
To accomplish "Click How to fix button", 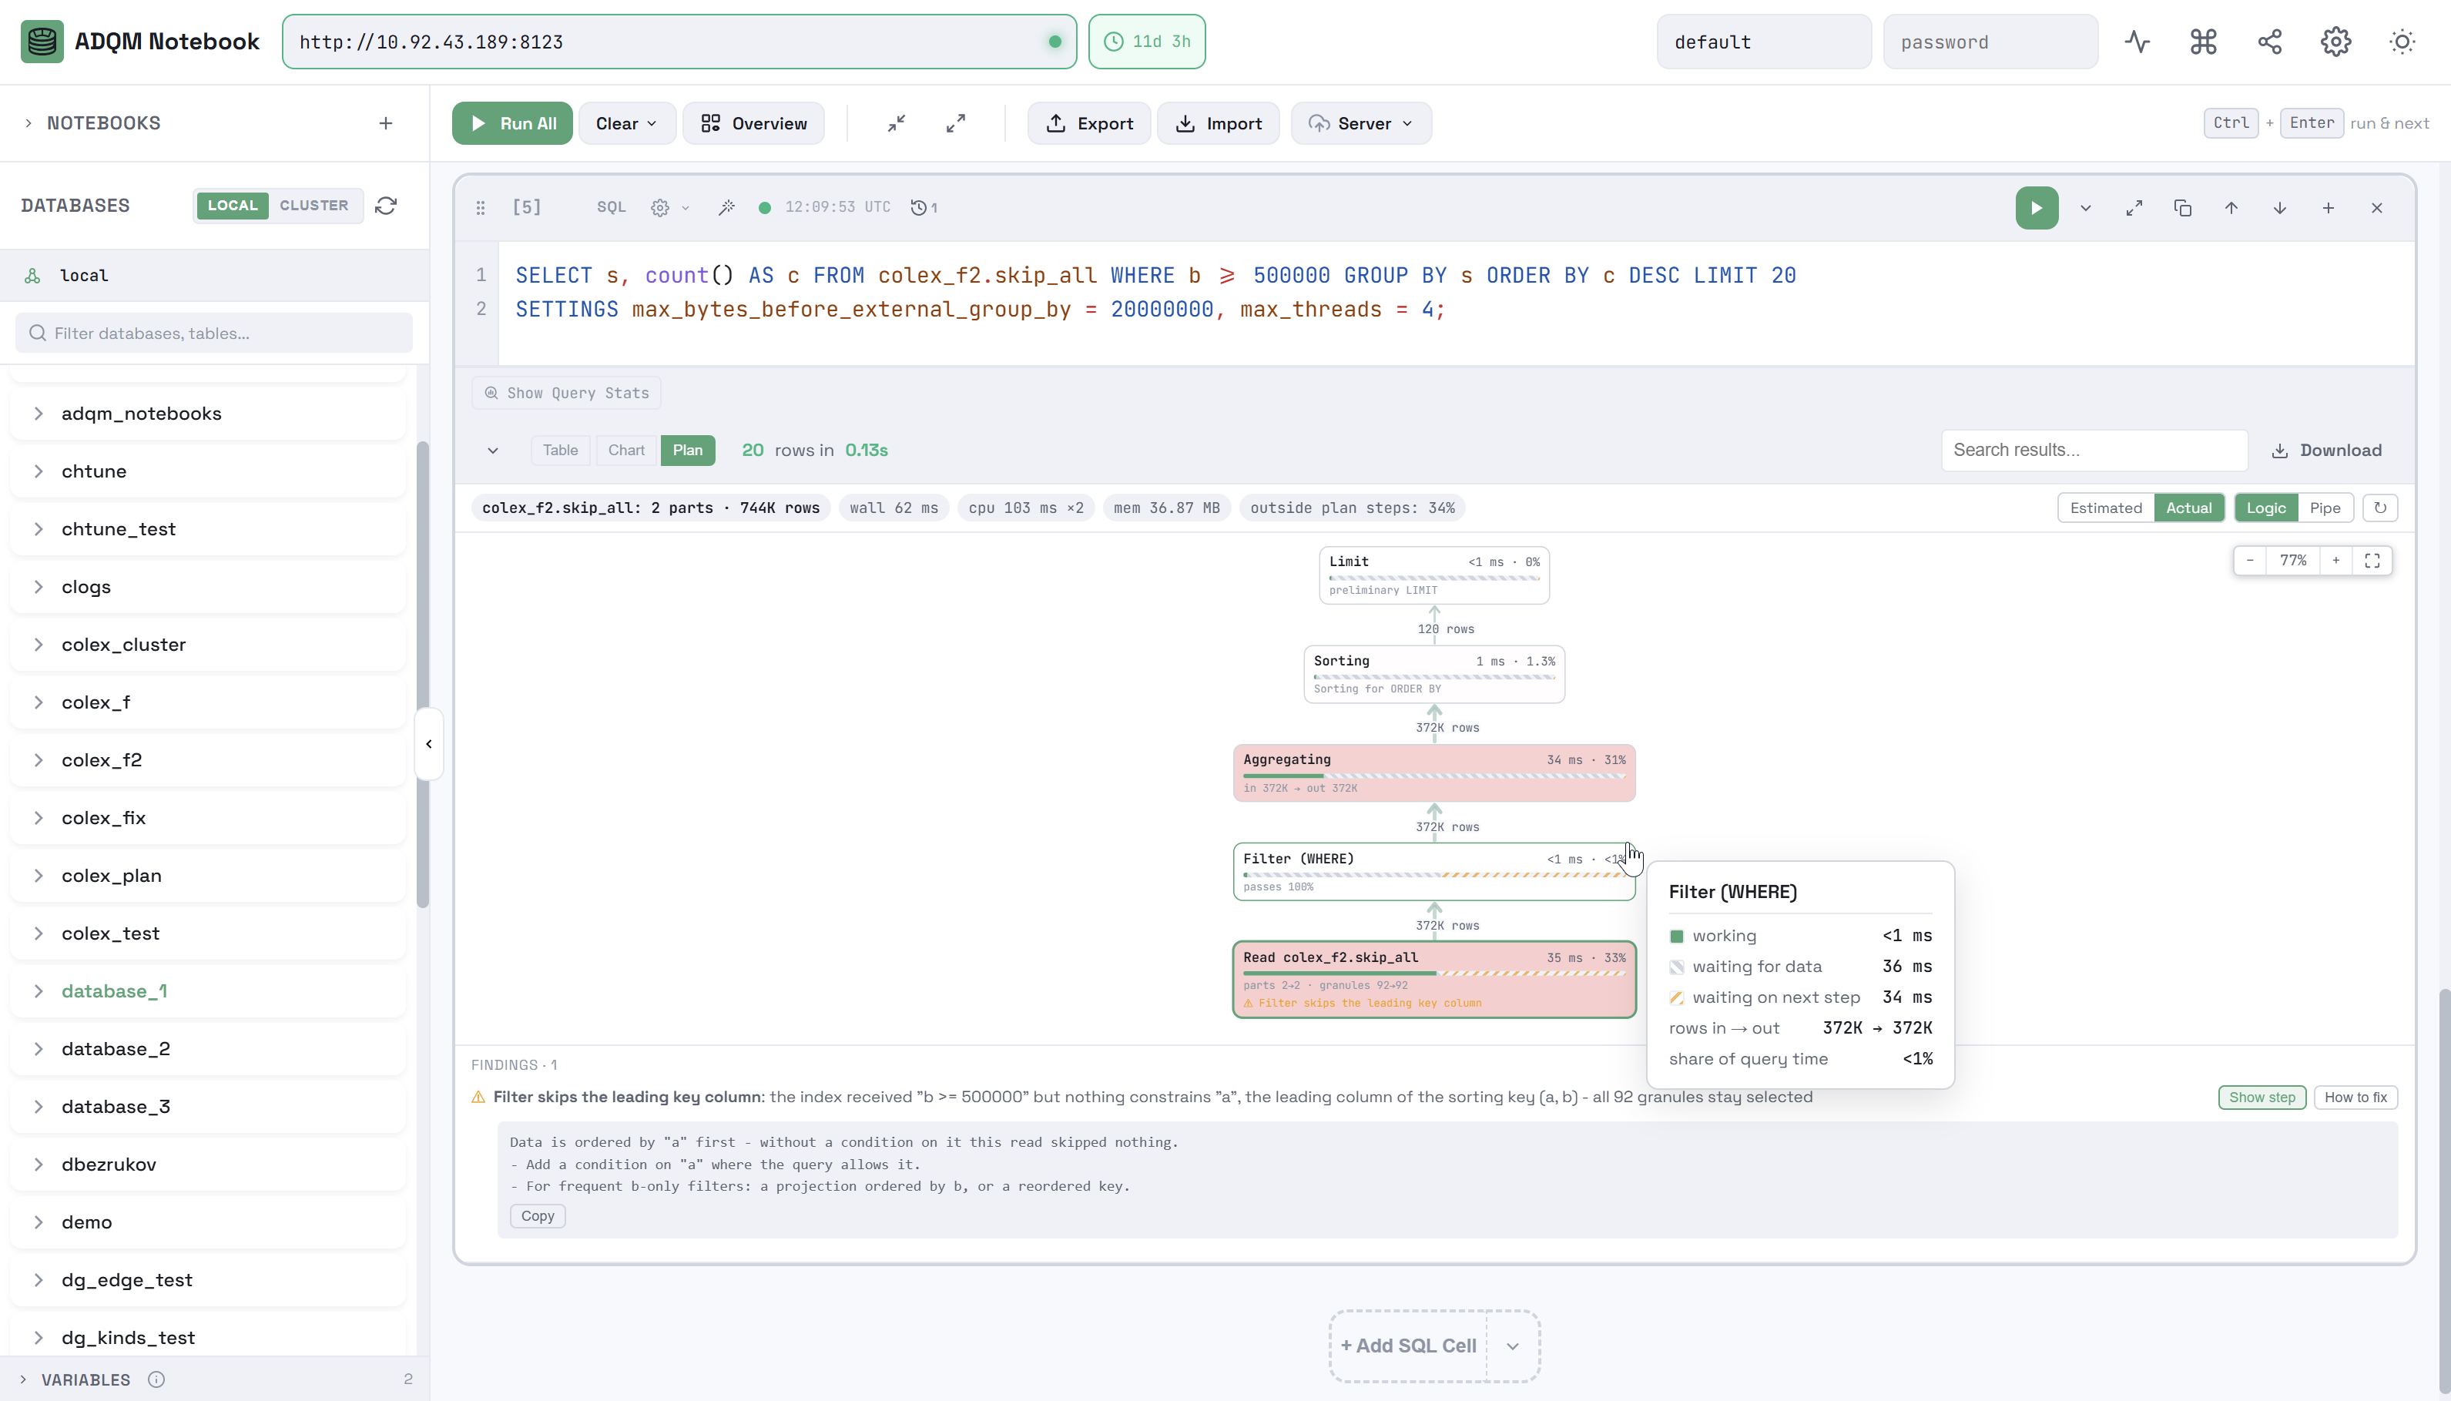I will (x=2355, y=1097).
